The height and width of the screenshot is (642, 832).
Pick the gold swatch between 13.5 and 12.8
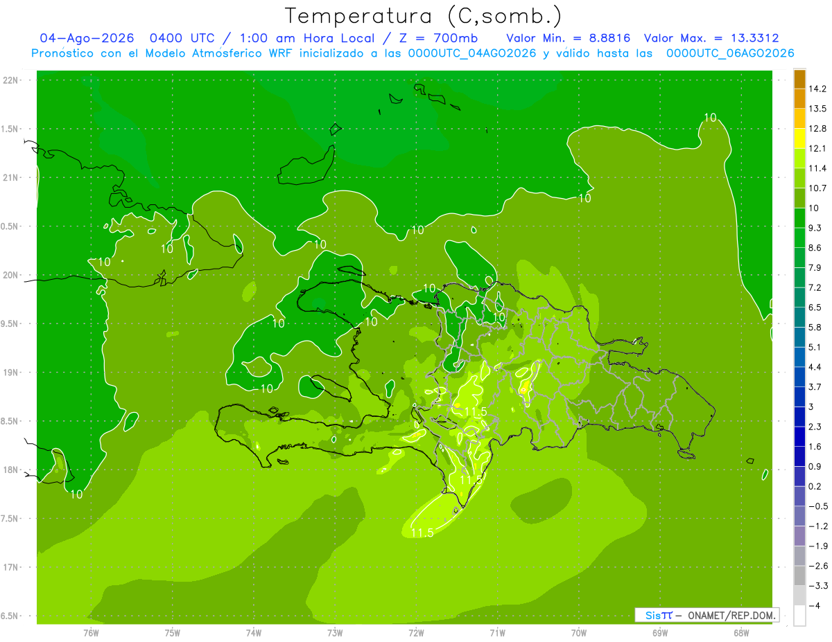coord(799,118)
